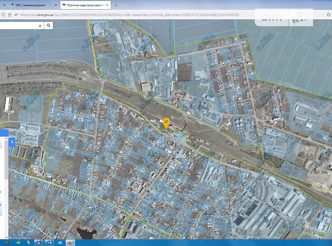Screen dimensions: 332x246
Task: Clear the map search field
Action: [40, 25]
